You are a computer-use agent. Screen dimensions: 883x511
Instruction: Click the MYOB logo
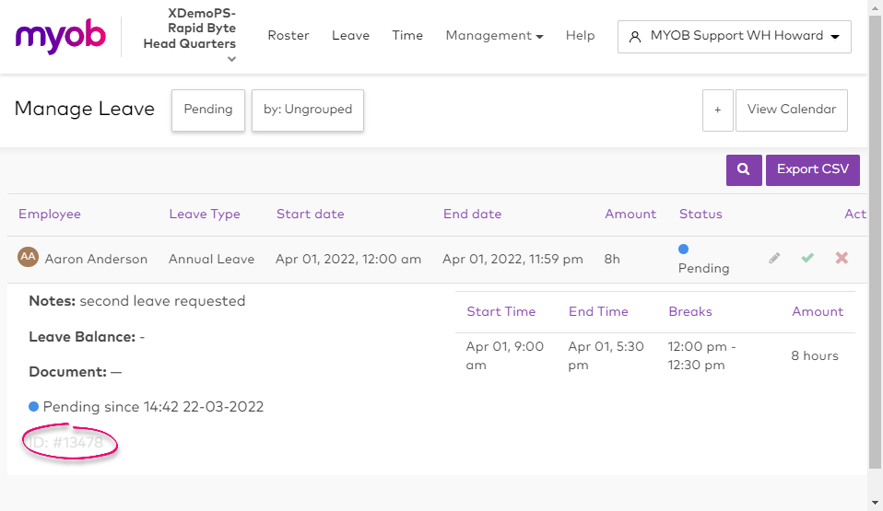point(61,37)
